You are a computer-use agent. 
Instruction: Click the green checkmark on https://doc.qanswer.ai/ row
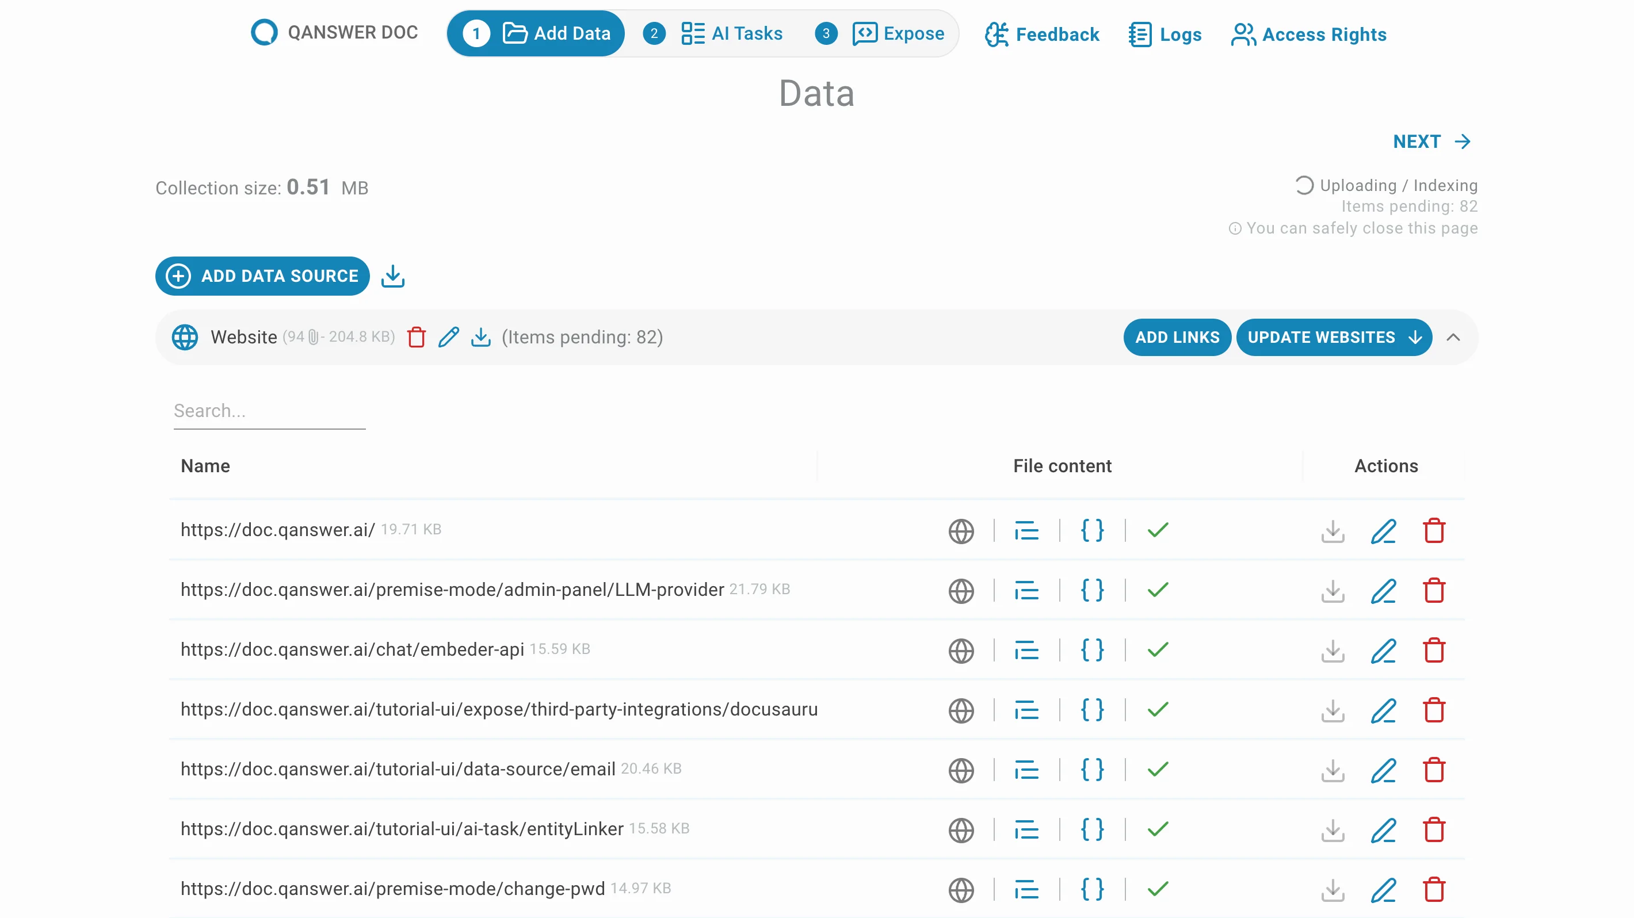coord(1158,530)
